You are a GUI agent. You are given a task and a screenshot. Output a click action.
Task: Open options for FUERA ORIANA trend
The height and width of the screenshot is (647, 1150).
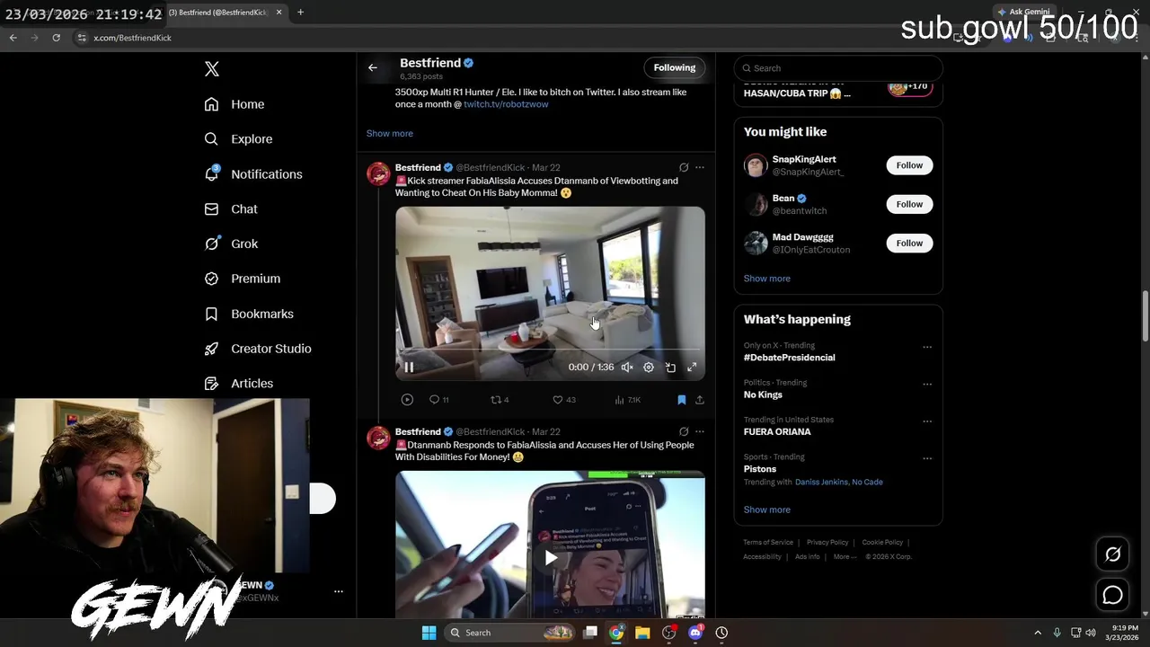click(x=927, y=421)
